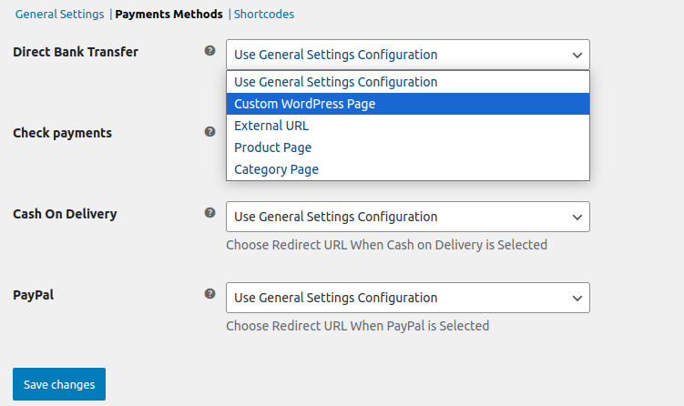Open the Cash On Delivery dropdown

tap(407, 217)
